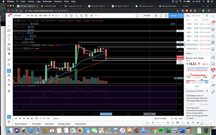Viewport: 216px width, 135px height.
Task: Open the Fibonacci / pitchfork tools
Action: pos(9,30)
